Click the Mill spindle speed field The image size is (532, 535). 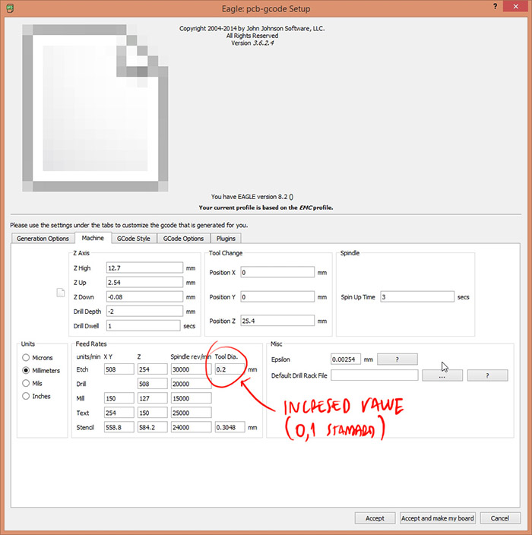tap(191, 398)
